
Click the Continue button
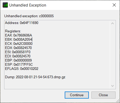tap(77, 95)
